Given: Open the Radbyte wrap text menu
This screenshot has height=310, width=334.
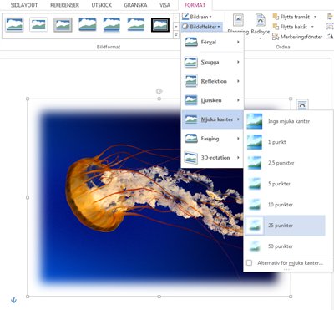Looking at the screenshot, I should click(261, 27).
